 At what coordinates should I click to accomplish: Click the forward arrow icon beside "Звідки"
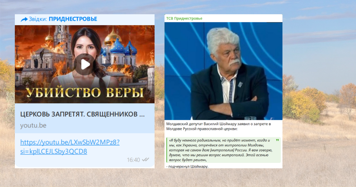[x=24, y=20]
